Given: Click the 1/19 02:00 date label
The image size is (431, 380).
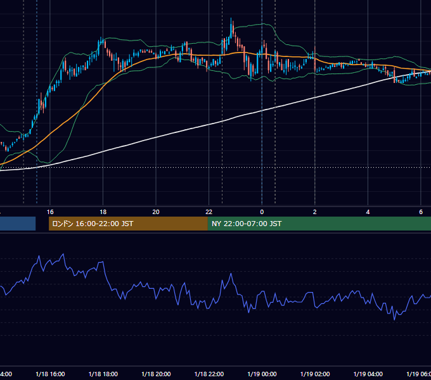Looking at the screenshot, I should click(315, 374).
